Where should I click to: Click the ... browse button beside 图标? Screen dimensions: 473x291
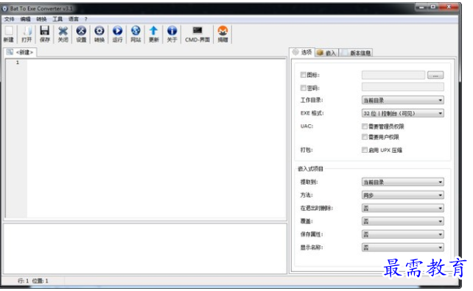point(435,75)
